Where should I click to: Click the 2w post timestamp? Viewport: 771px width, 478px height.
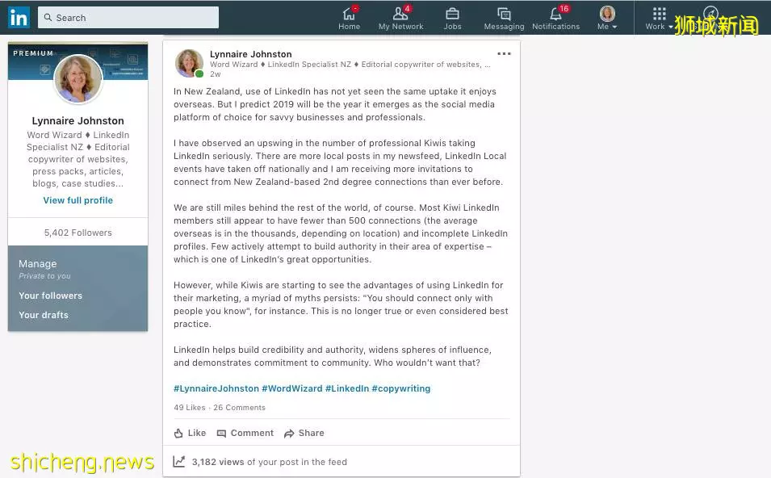216,74
